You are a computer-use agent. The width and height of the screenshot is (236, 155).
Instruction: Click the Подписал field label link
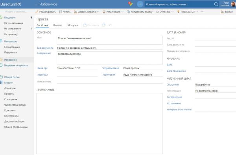click(x=42, y=75)
